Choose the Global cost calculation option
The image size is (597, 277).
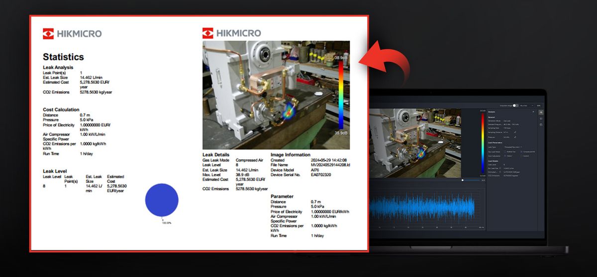pyautogui.click(x=504, y=155)
